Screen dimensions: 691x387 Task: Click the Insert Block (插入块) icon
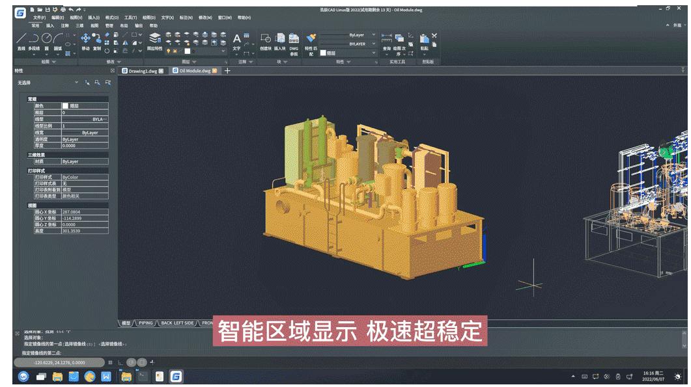click(x=280, y=39)
